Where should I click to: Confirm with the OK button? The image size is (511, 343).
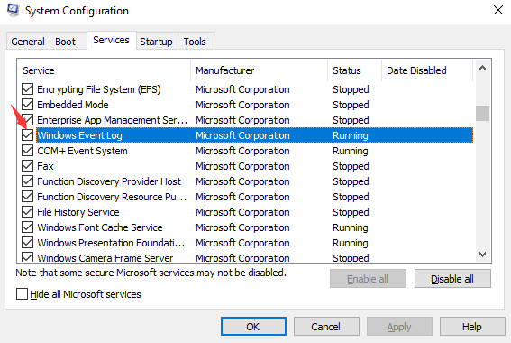[x=253, y=327]
